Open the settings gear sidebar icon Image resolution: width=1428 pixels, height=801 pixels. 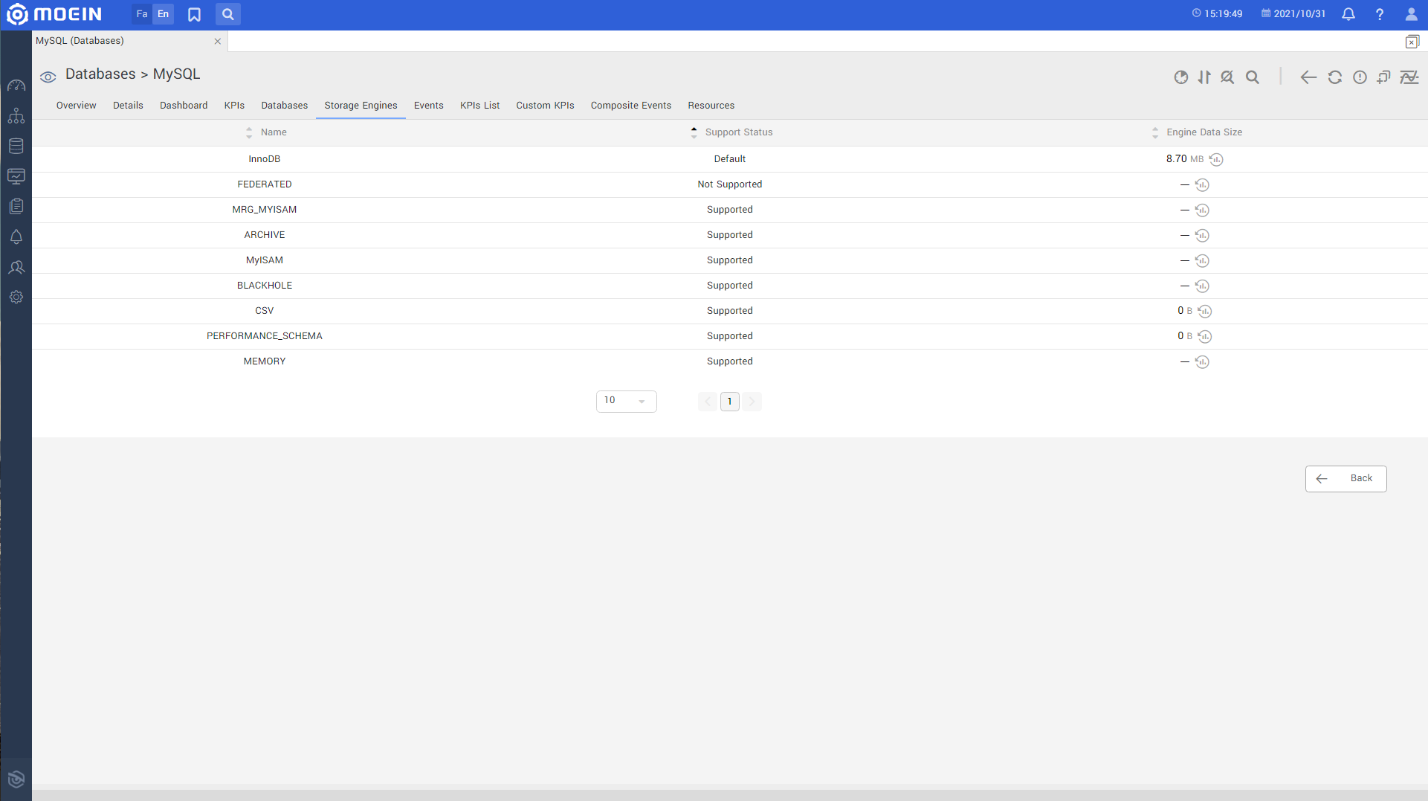coord(16,297)
